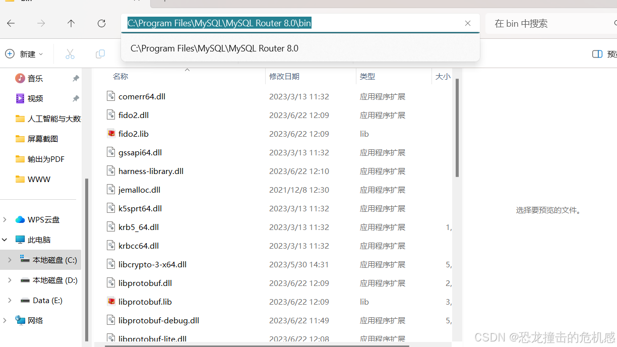Open 屏幕截图 folder in sidebar
This screenshot has height=347, width=617.
[x=37, y=139]
